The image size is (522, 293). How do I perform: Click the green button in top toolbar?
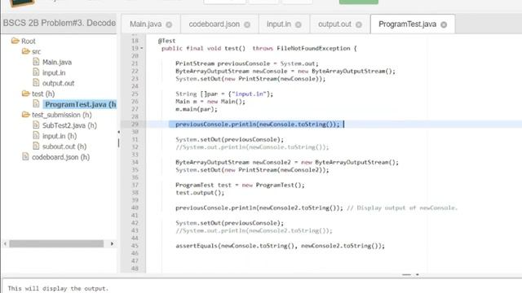click(359, 2)
